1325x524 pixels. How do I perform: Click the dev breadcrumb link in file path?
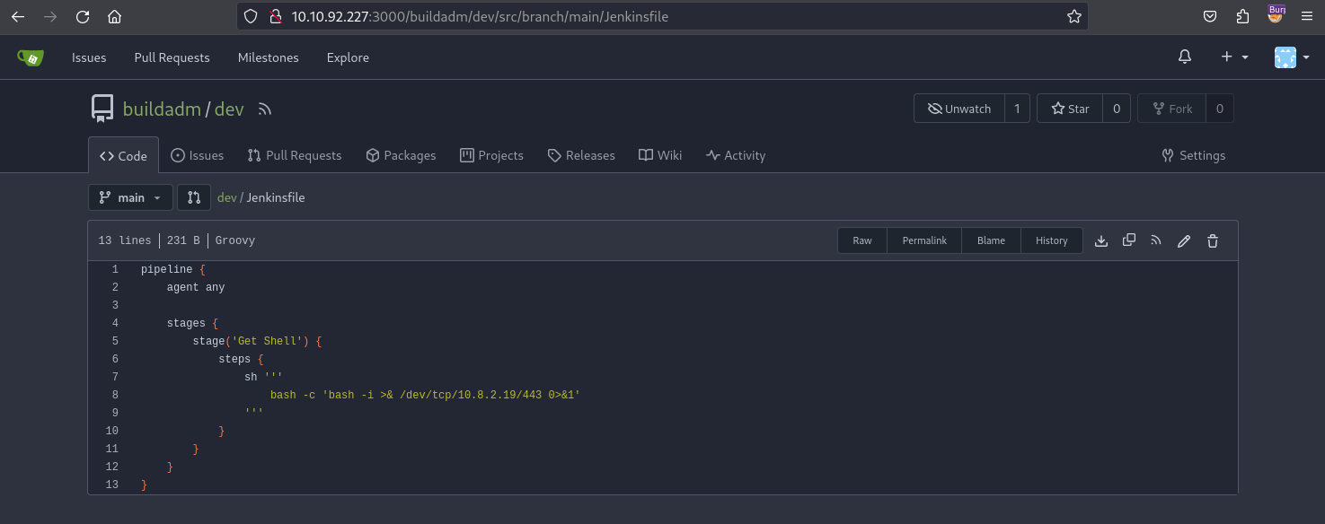pyautogui.click(x=226, y=197)
